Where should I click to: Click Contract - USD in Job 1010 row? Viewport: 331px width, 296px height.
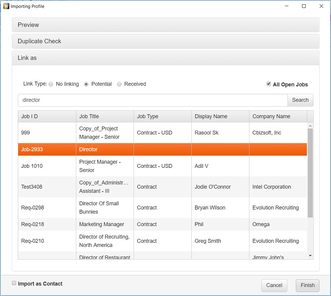pyautogui.click(x=154, y=166)
